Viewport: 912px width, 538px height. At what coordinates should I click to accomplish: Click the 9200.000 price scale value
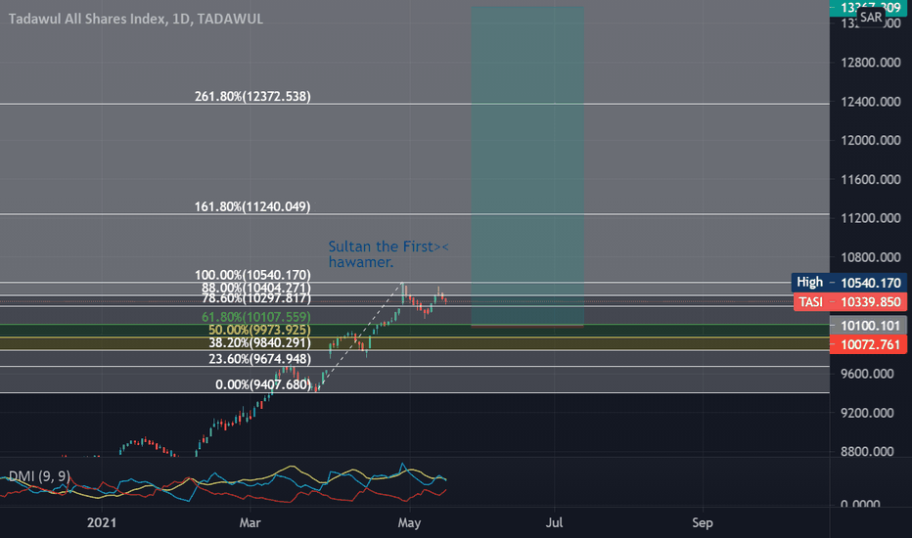[867, 413]
